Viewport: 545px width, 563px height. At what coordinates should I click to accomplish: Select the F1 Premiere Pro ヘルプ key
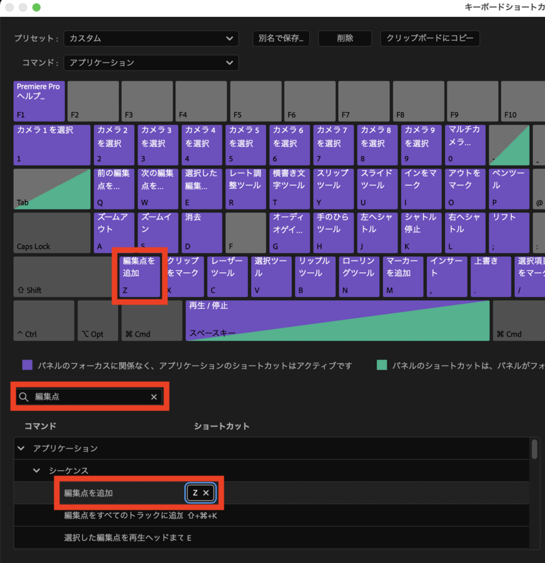[39, 101]
